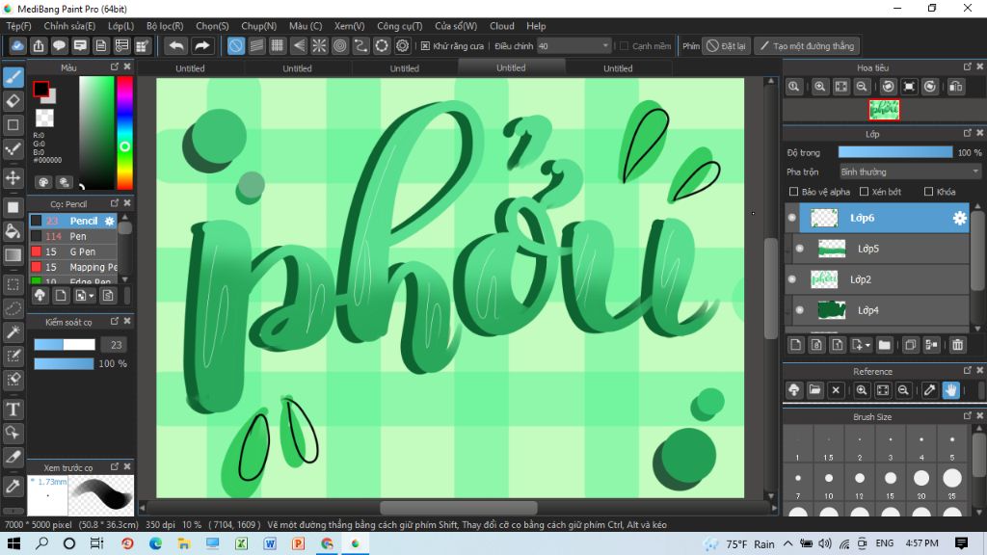Enable the crosshatch grid snap guide

pos(278,46)
